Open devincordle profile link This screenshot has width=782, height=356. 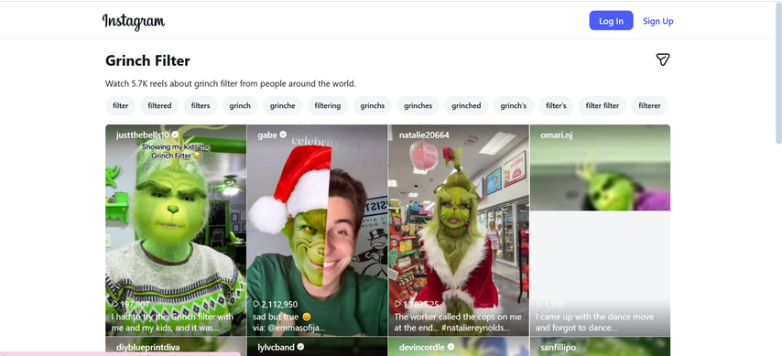(x=422, y=347)
